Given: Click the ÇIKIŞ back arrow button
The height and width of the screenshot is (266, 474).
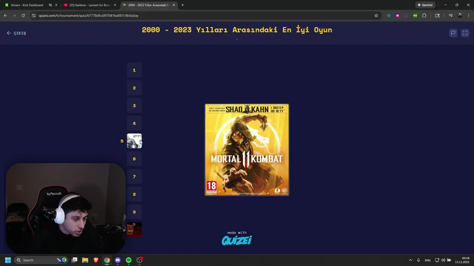Looking at the screenshot, I should (16, 33).
